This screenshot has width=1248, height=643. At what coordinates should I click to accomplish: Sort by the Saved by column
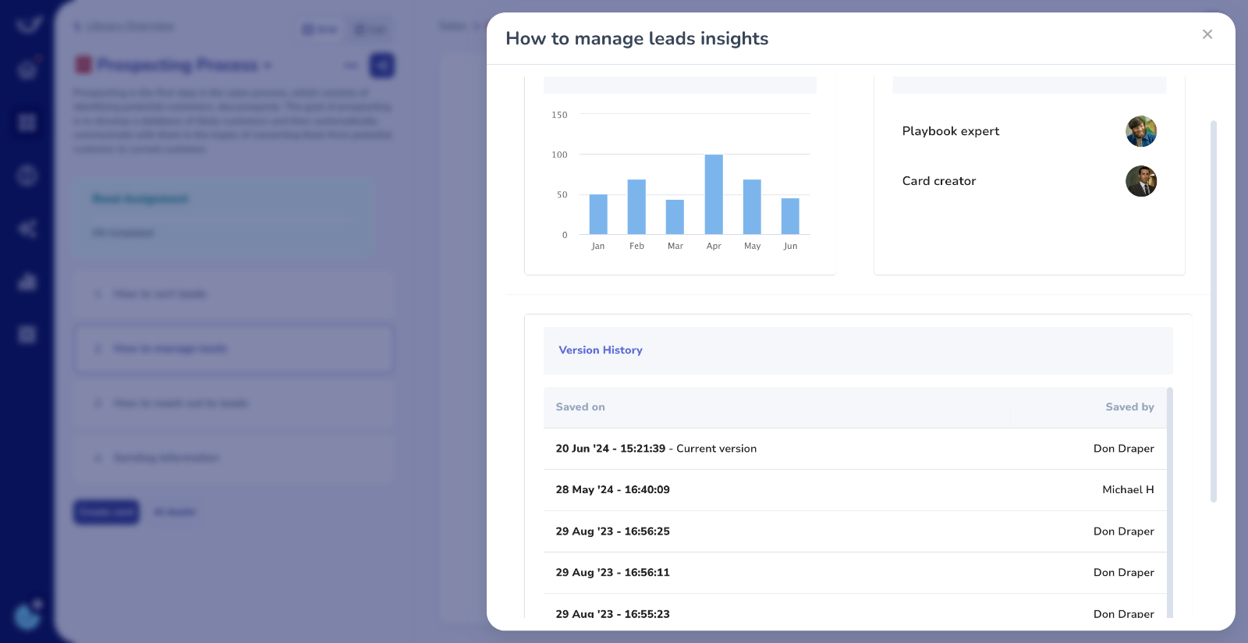pos(1129,407)
